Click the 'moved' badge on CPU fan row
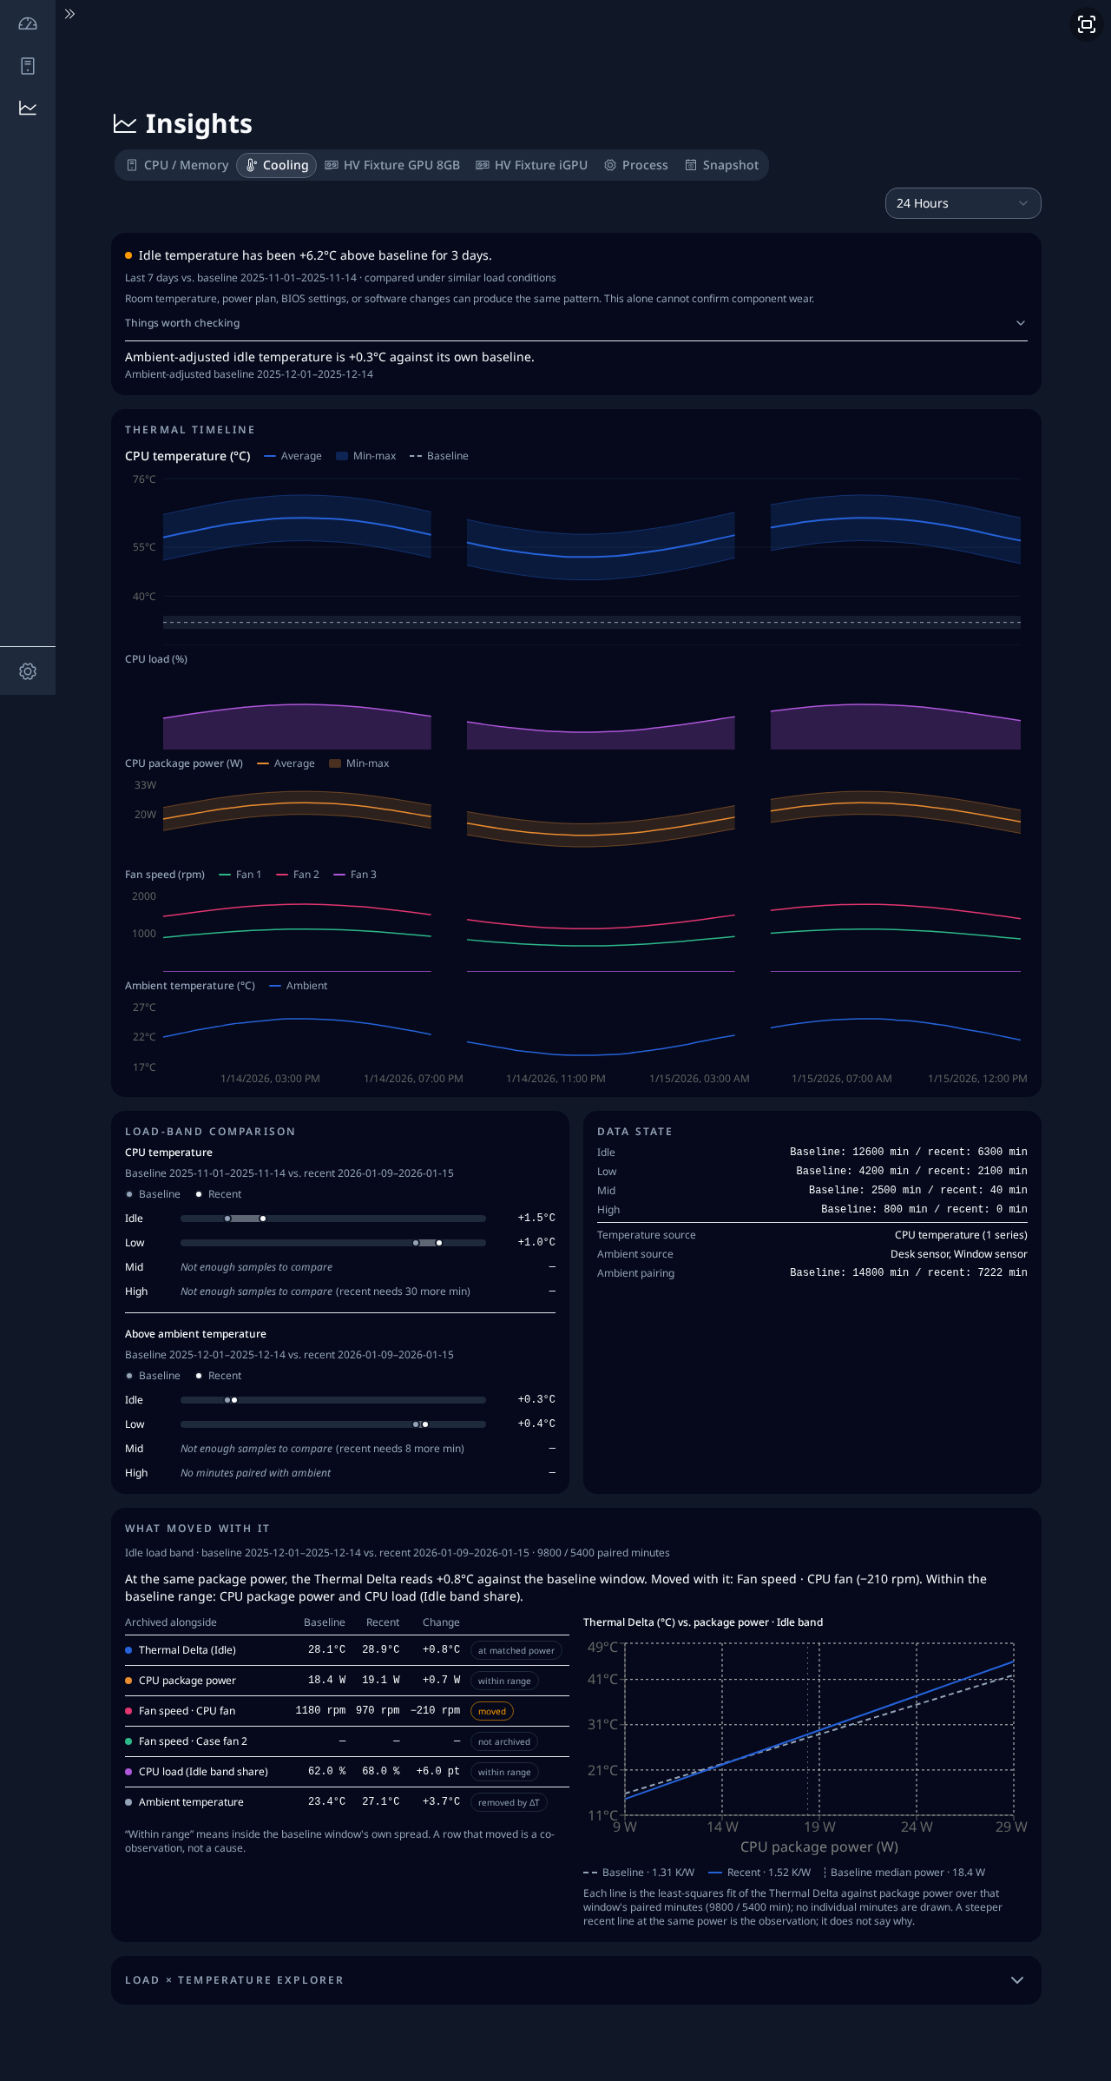Viewport: 1111px width, 2081px height. coord(492,1711)
